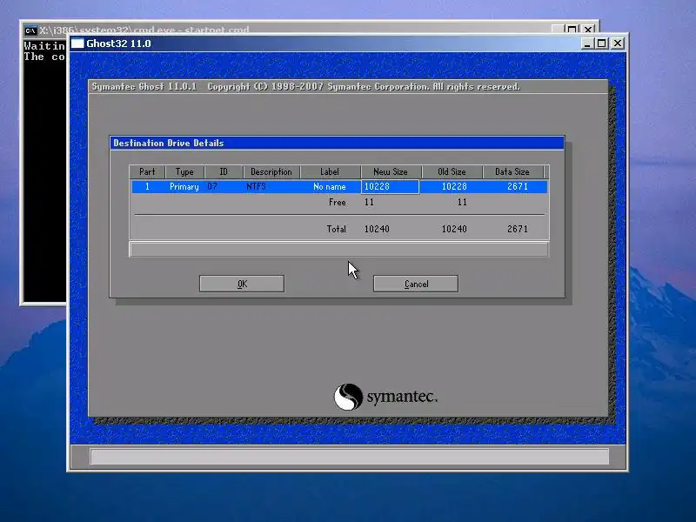This screenshot has height=522, width=696.
Task: Click partition number 1 cell
Action: coord(147,186)
